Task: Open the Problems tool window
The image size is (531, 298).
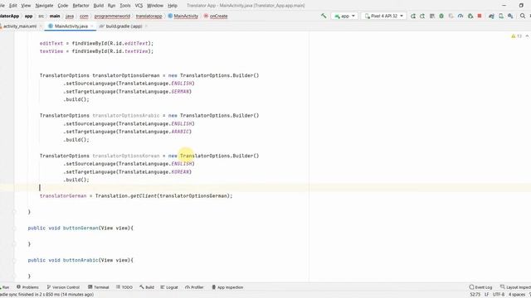Action: [27, 287]
